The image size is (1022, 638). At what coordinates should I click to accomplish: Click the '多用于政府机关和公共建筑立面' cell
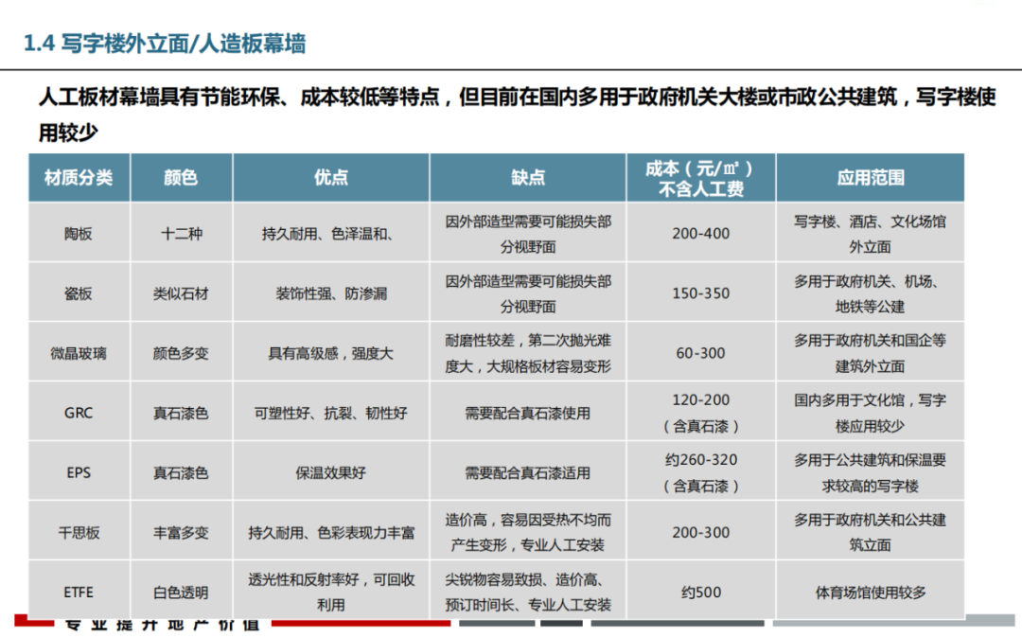pyautogui.click(x=871, y=532)
